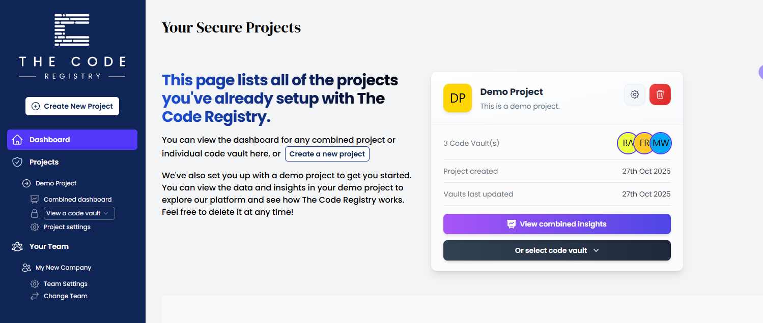This screenshot has width=763, height=323.
Task: Click Change Team in sidebar
Action: pos(65,296)
